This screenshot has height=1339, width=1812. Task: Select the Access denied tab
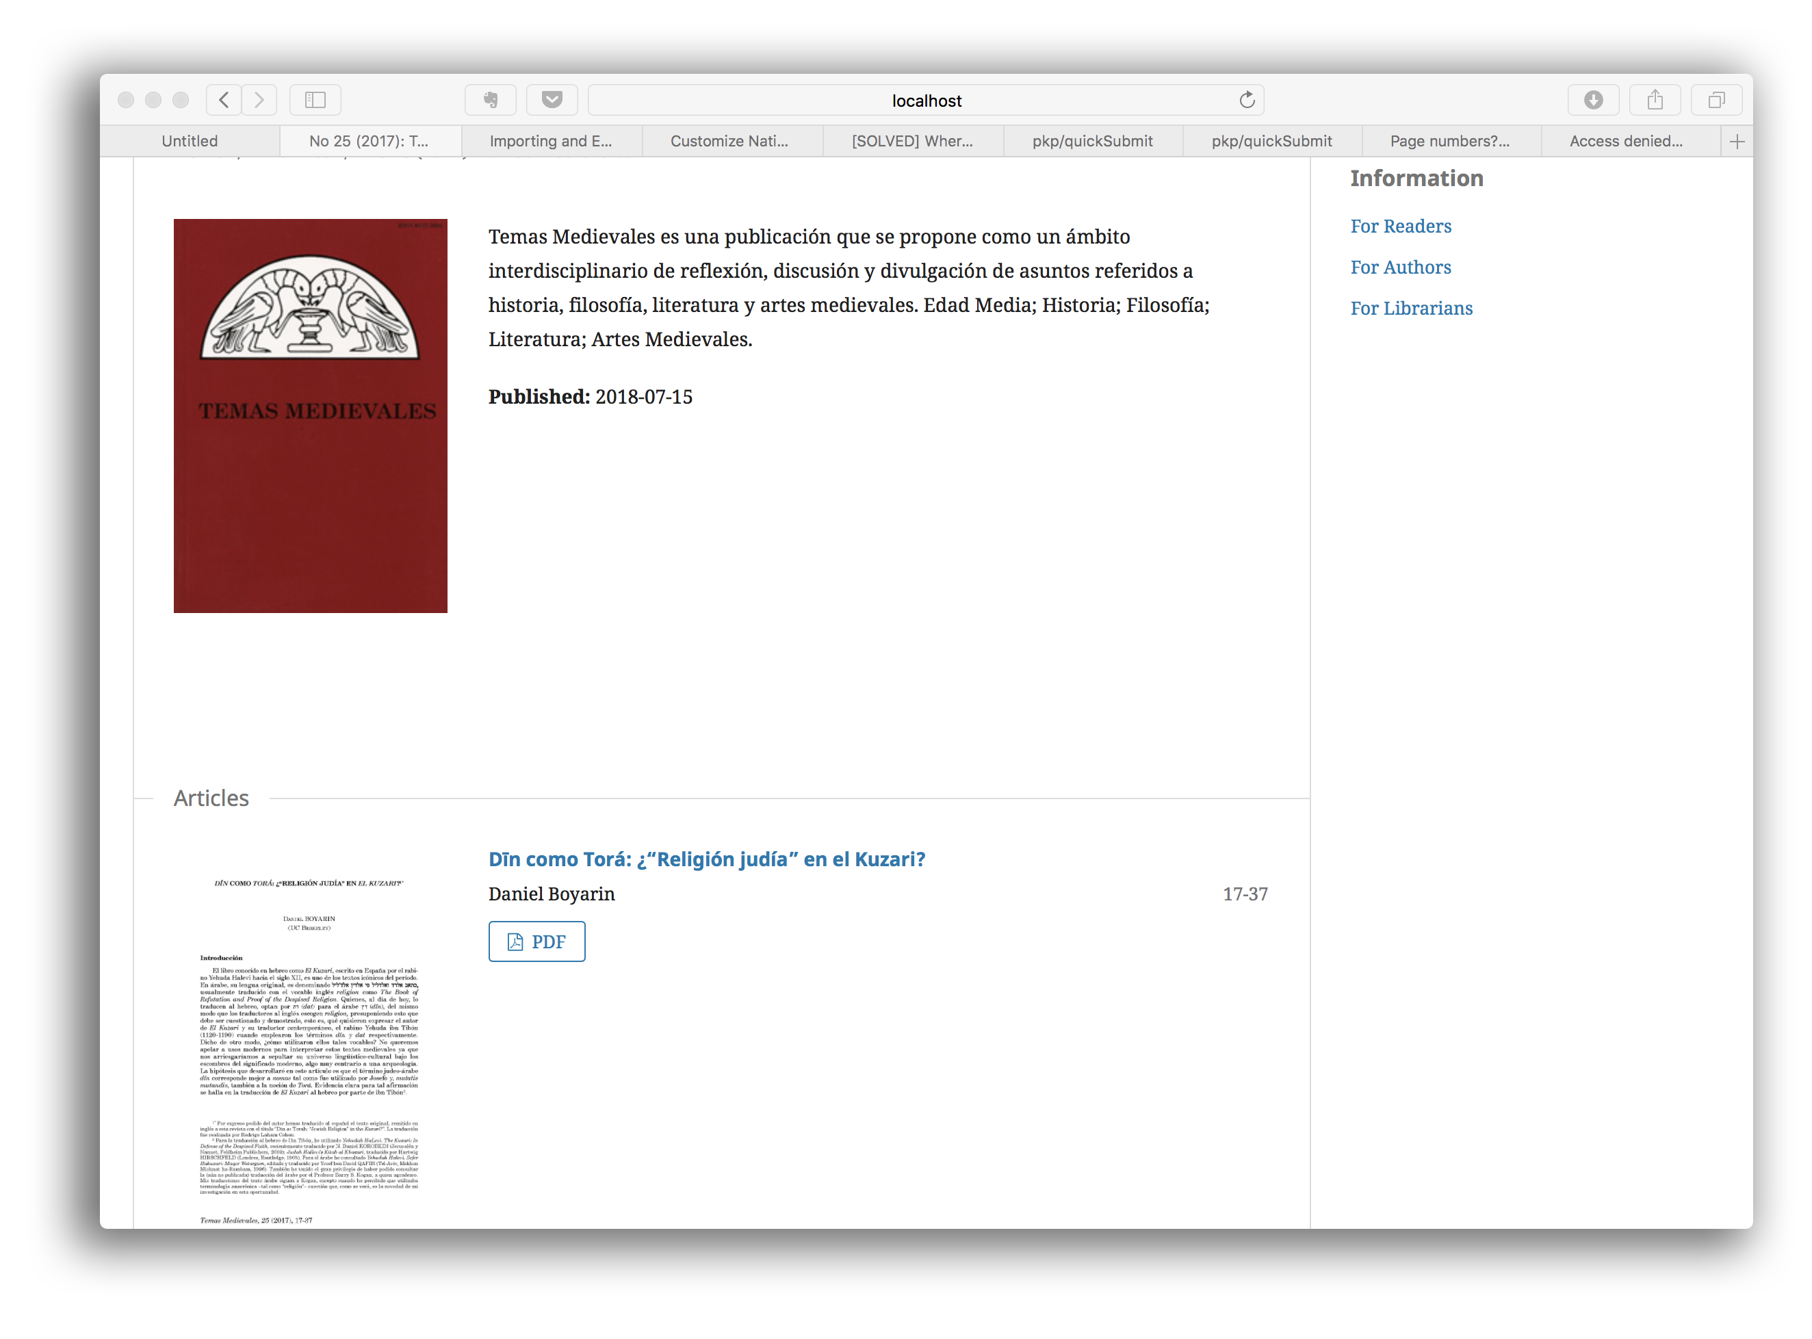pyautogui.click(x=1625, y=141)
